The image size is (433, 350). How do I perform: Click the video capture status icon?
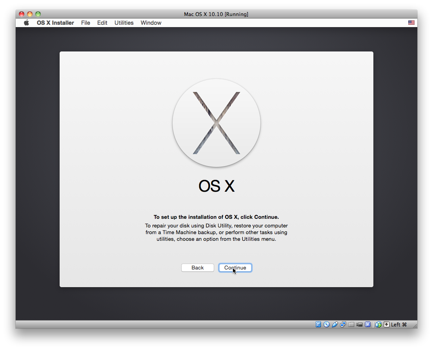[359, 324]
